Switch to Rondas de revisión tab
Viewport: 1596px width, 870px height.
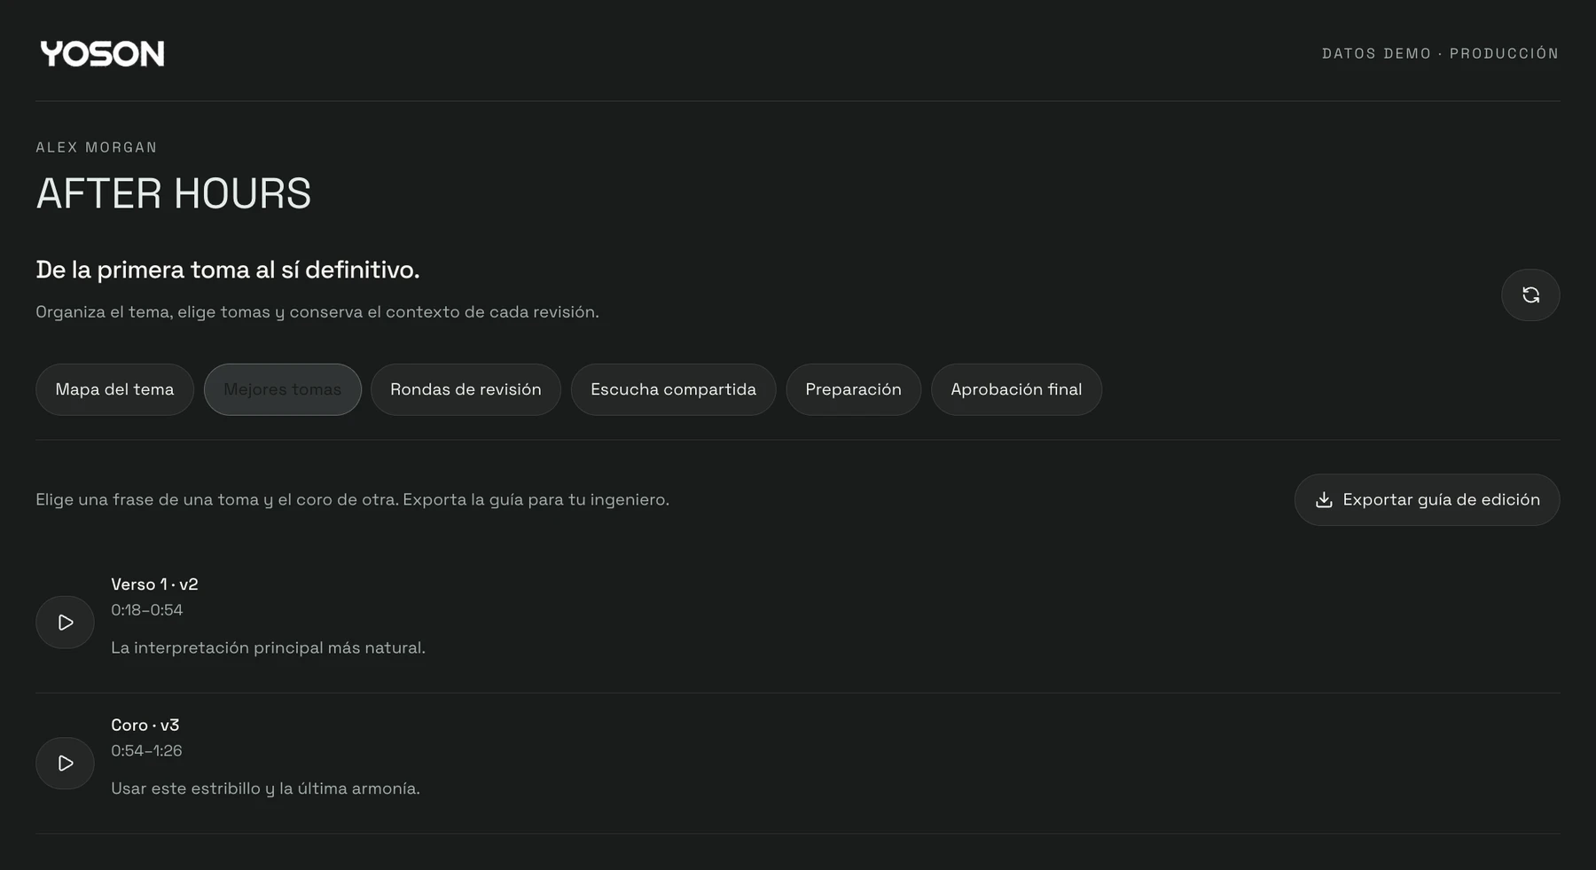click(465, 389)
